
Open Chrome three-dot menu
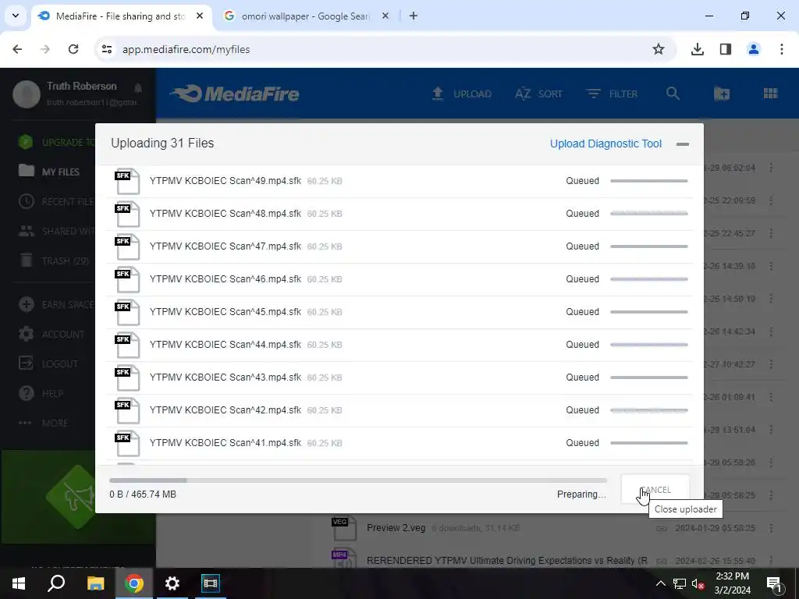782,49
